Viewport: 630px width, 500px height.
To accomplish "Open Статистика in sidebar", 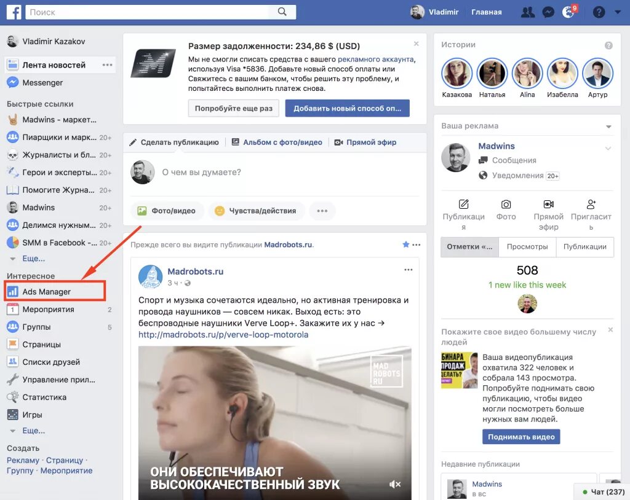I will (x=36, y=397).
